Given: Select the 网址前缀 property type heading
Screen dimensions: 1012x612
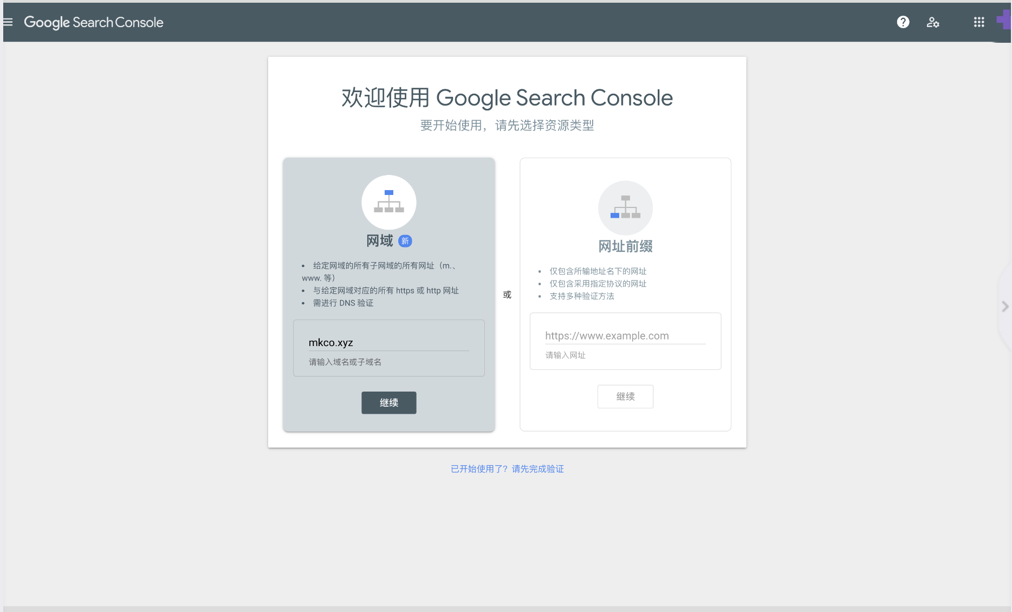Looking at the screenshot, I should 625,246.
